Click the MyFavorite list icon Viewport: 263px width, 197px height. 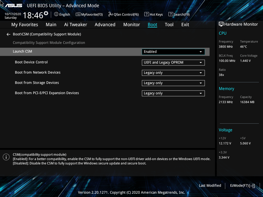tap(78, 14)
